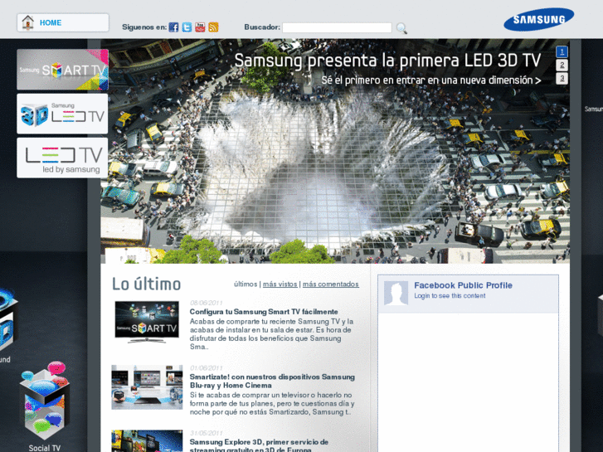The width and height of the screenshot is (603, 452).
Task: Open 'Samsung Explore 3D' article link
Action: (259, 445)
